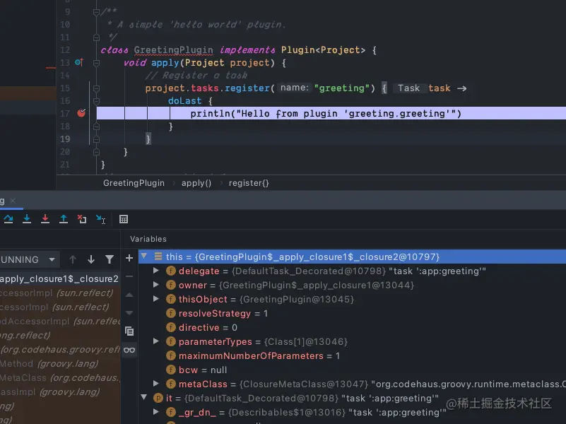Select the groovy.lang Method stack frame
The image size is (566, 424).
click(x=59, y=363)
